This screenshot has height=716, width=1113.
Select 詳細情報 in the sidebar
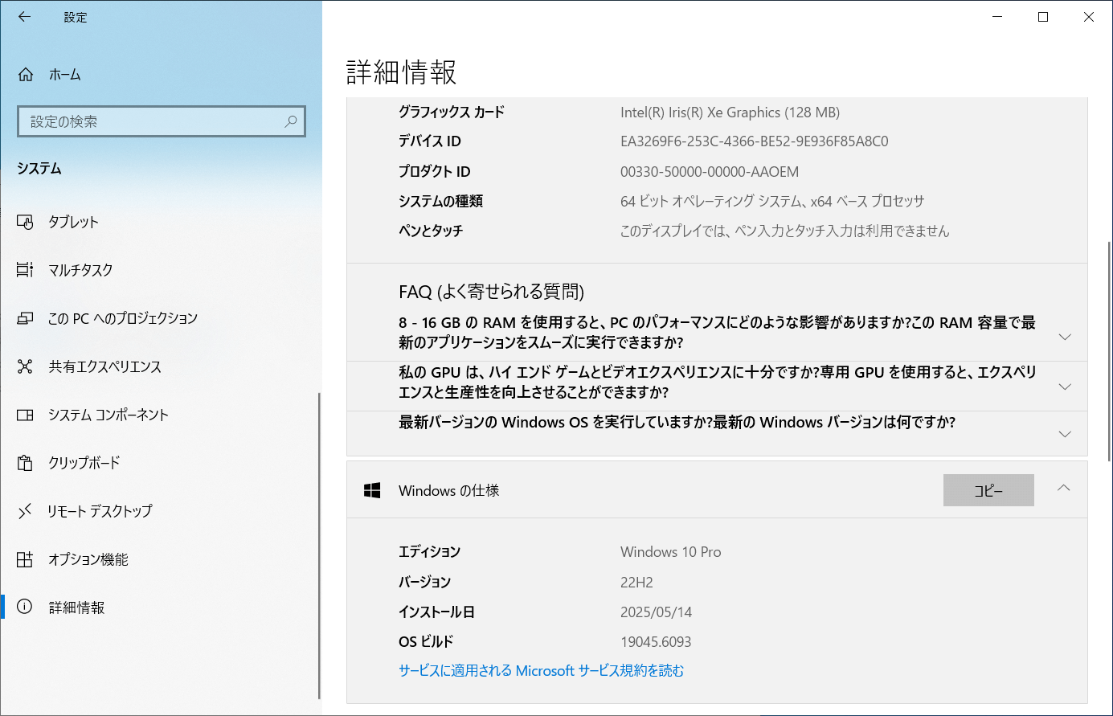[x=159, y=608]
